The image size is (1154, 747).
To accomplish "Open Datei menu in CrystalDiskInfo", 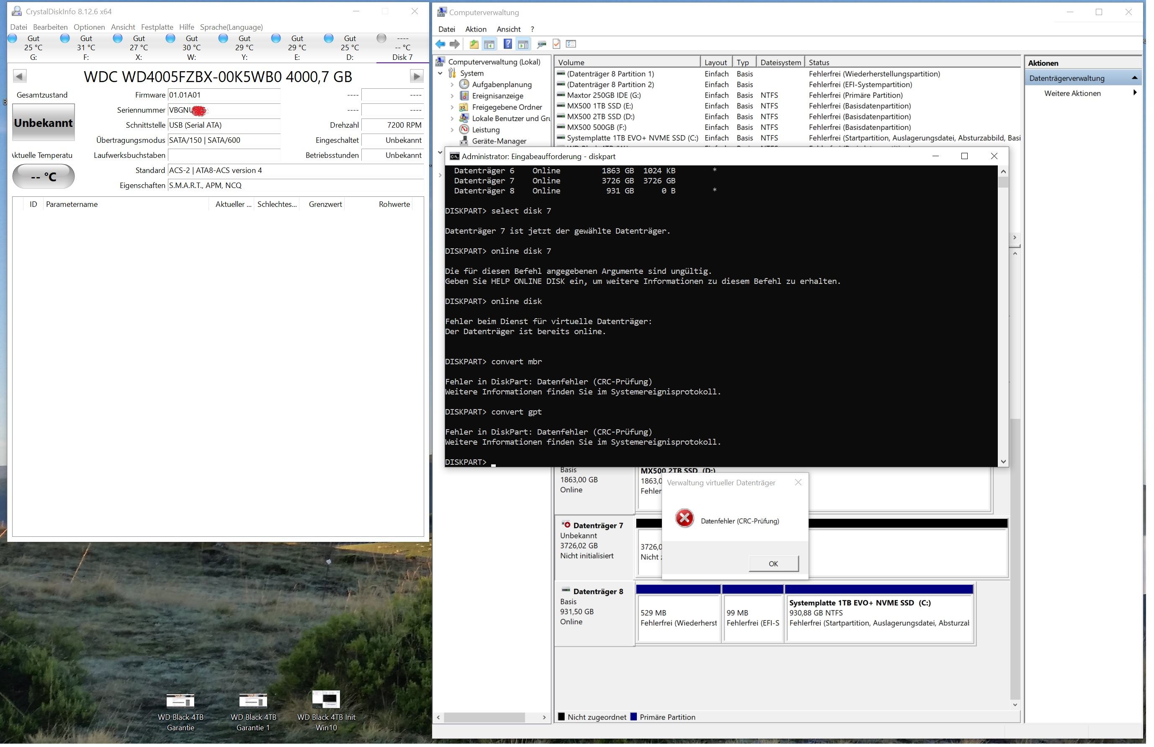I will point(18,27).
